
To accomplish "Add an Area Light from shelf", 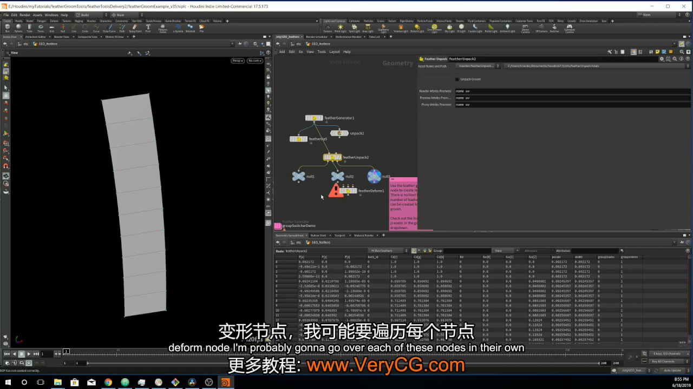I will 368,28.
